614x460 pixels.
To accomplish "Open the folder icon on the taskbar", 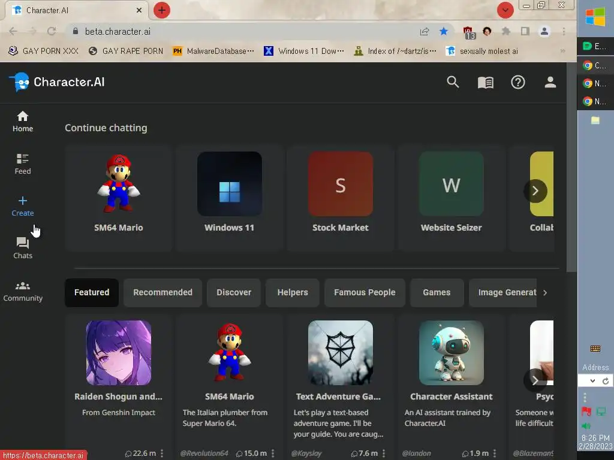I will [595, 120].
